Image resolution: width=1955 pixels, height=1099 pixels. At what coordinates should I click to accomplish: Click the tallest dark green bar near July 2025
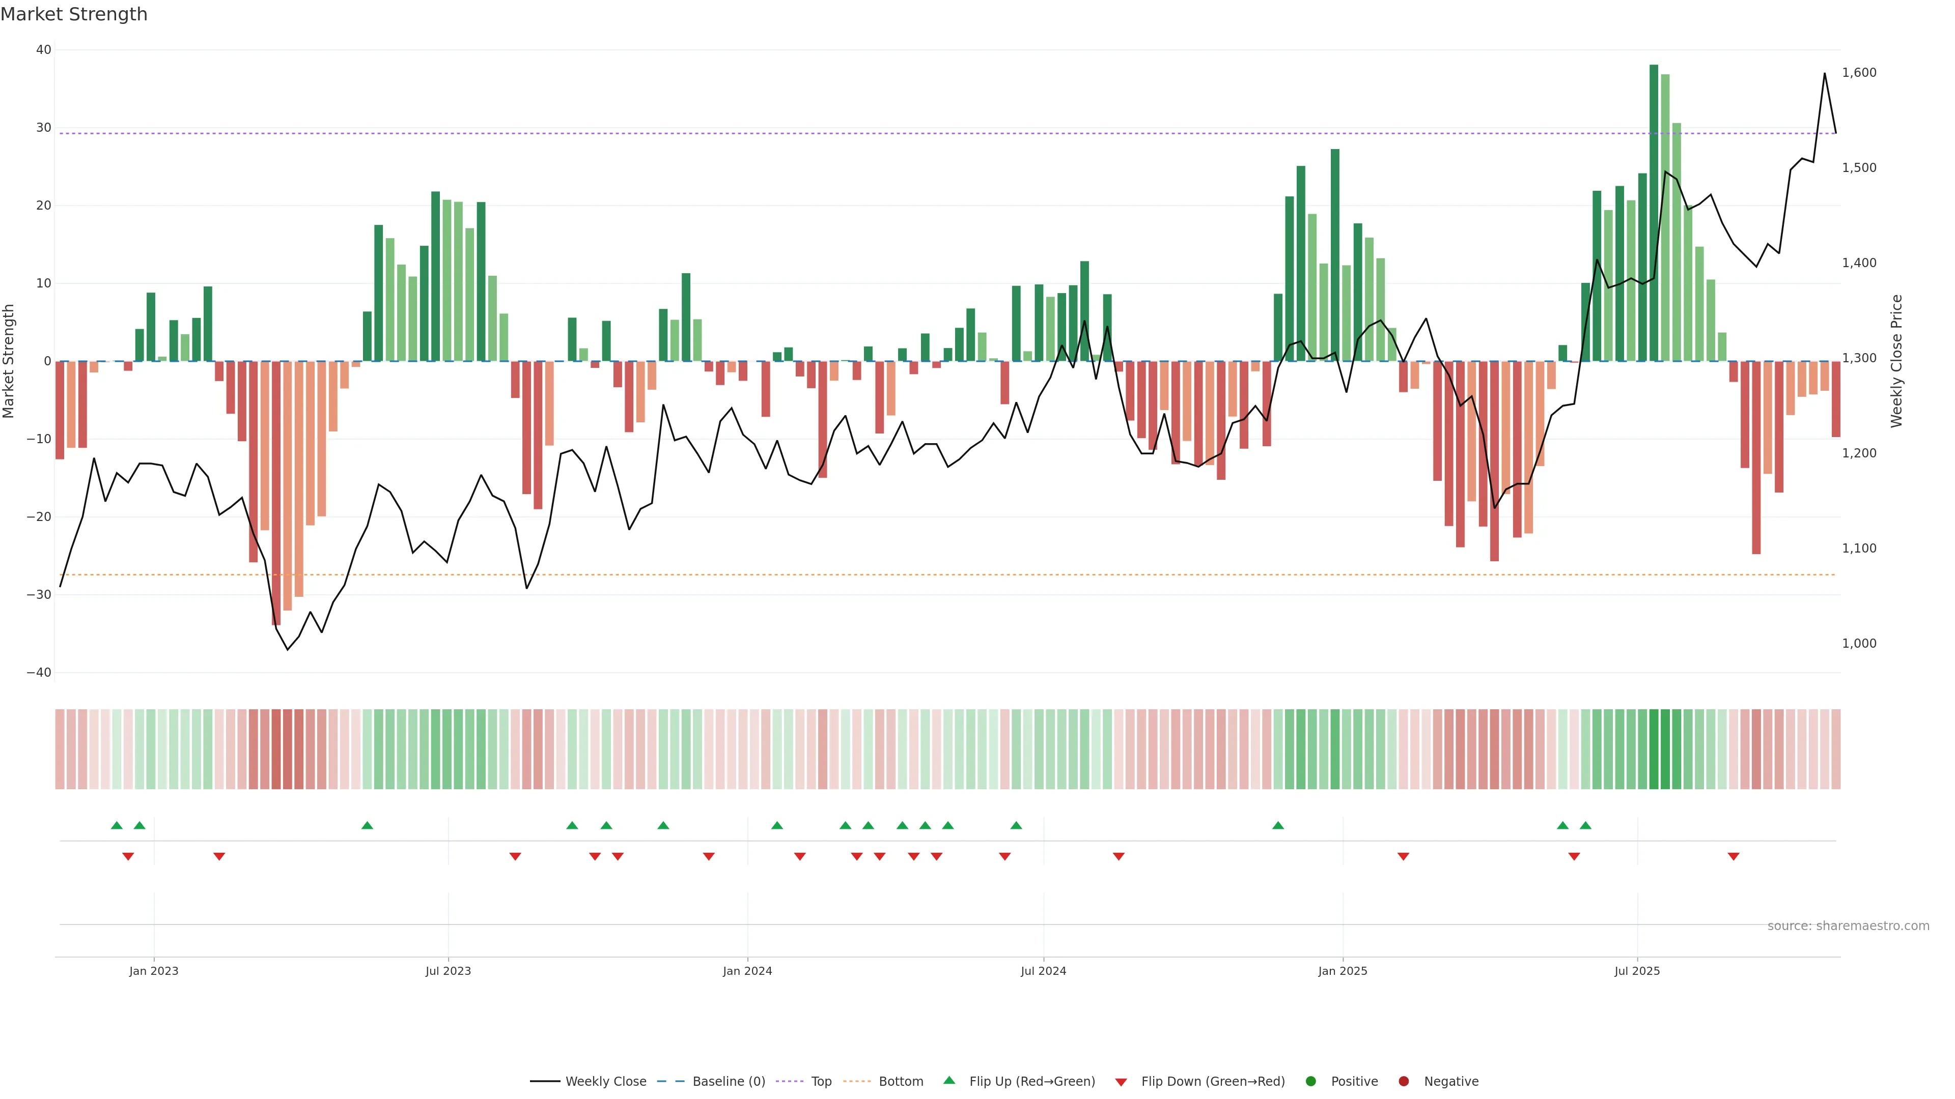(x=1654, y=212)
